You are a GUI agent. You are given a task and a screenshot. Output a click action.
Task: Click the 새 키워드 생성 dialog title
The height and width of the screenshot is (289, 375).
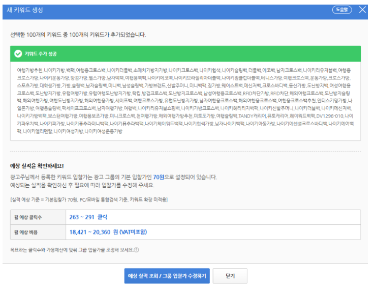[x=26, y=10]
